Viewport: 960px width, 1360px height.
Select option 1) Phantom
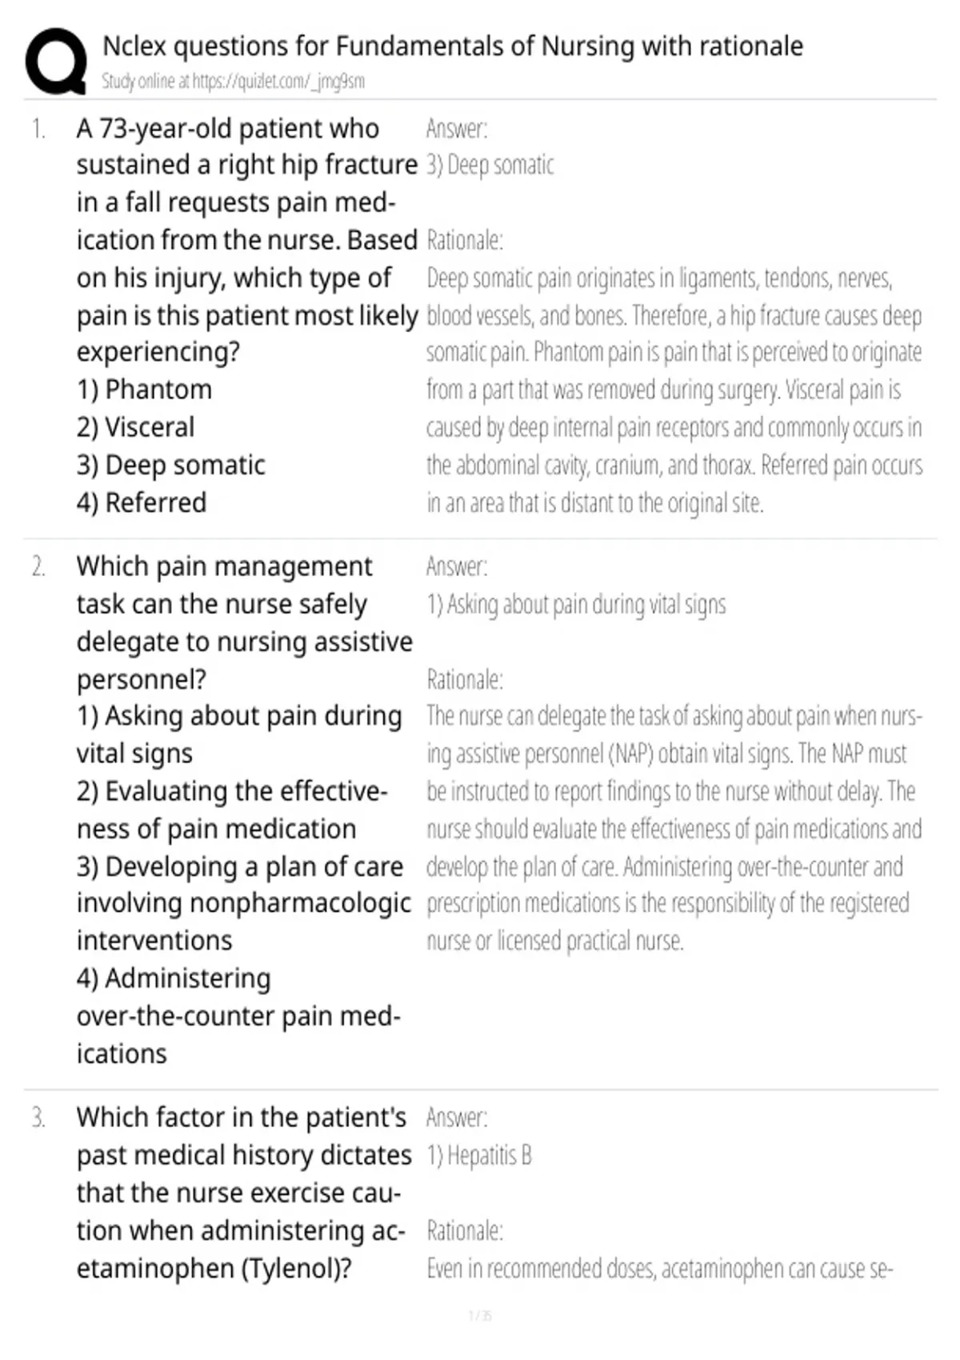pos(145,390)
